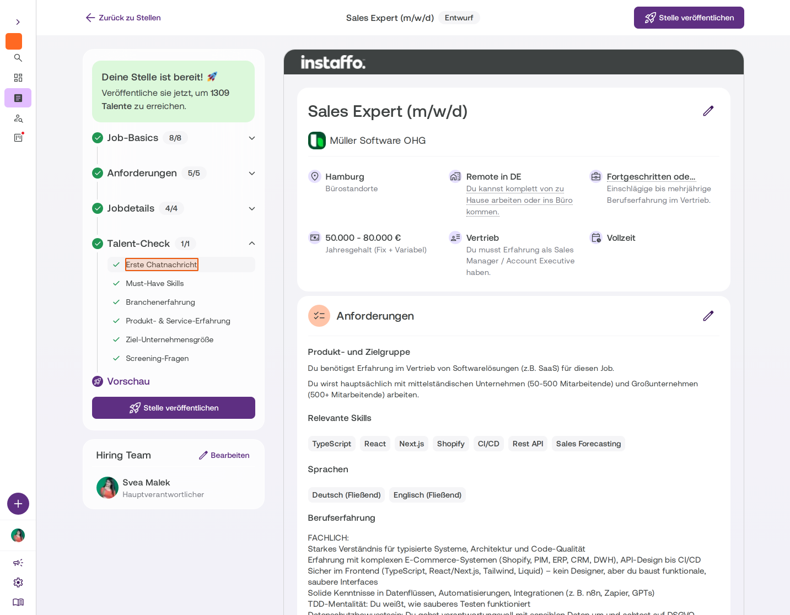
Task: Open the settings gear icon in sidebar
Action: [18, 582]
